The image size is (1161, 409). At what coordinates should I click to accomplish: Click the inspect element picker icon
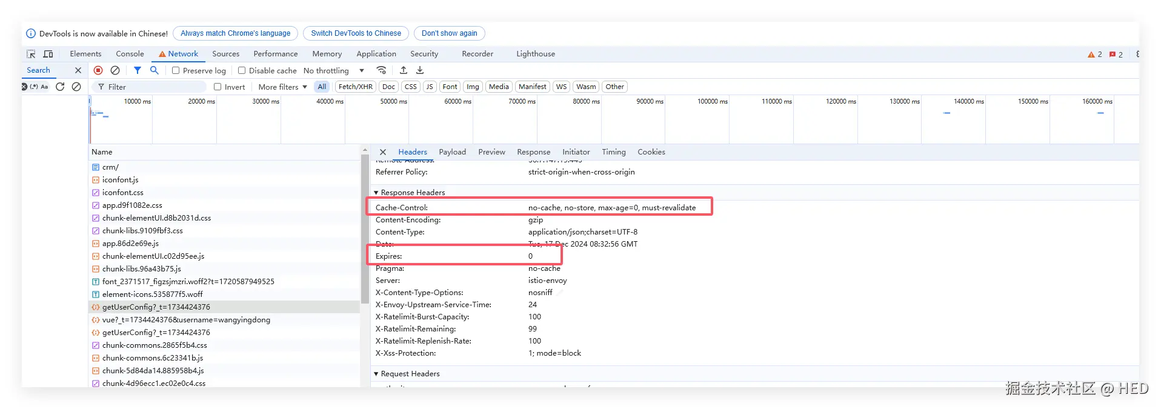point(31,54)
